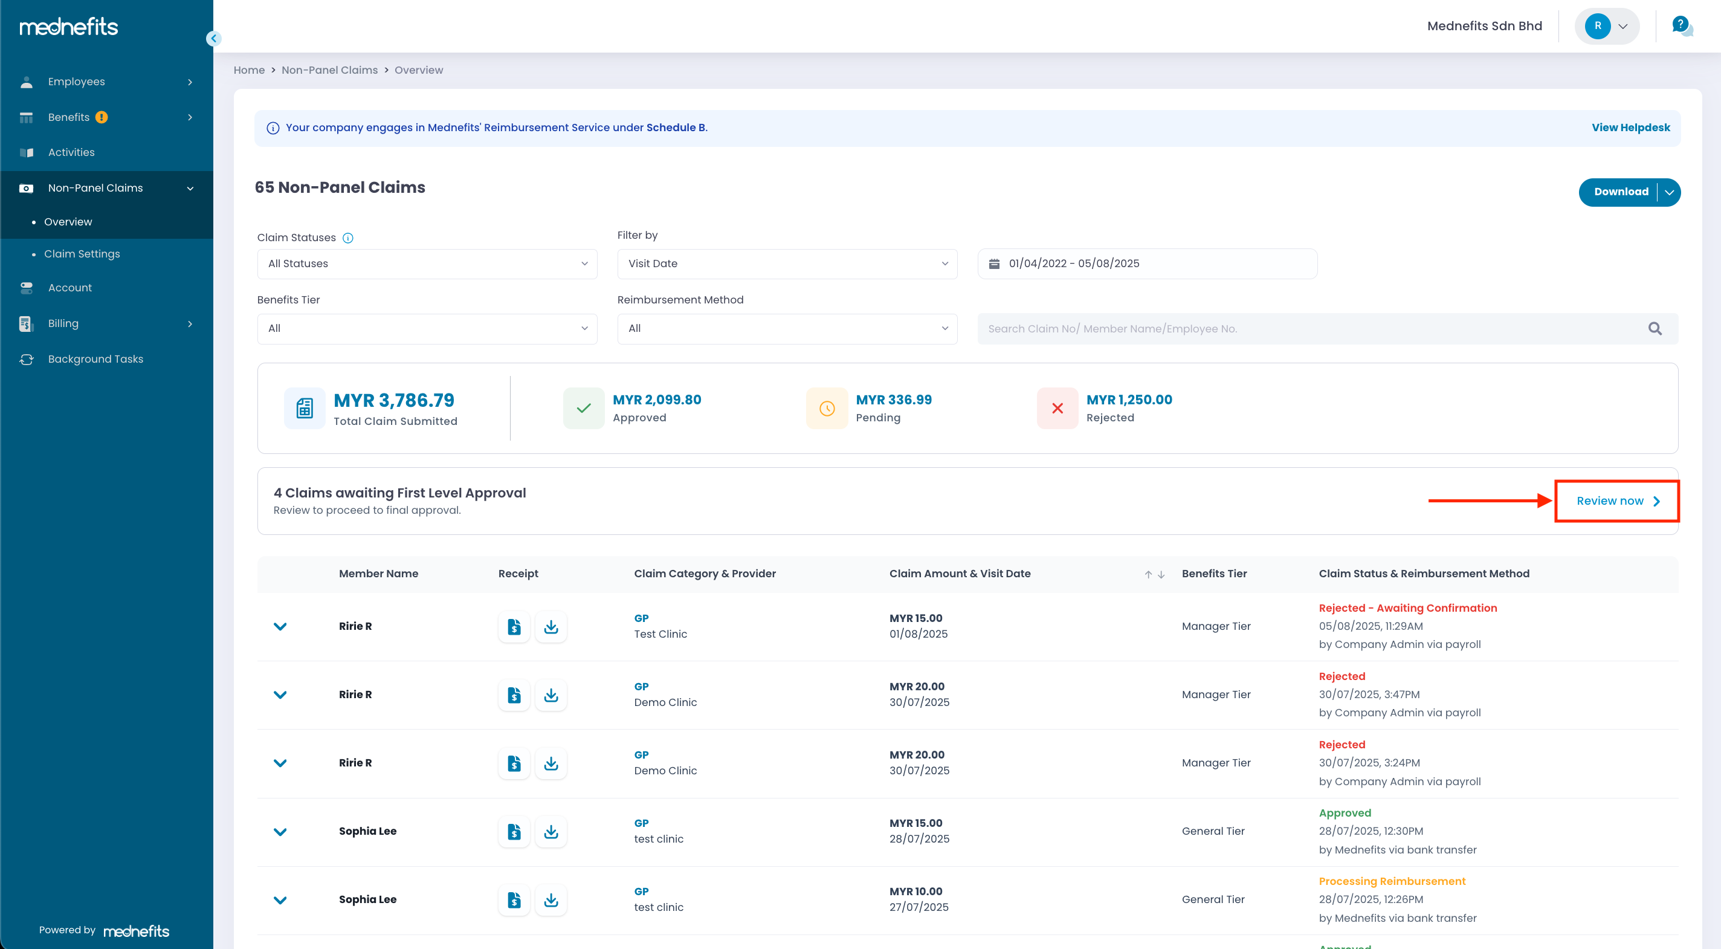This screenshot has width=1721, height=949.
Task: Open the help chat icon
Action: (1682, 26)
